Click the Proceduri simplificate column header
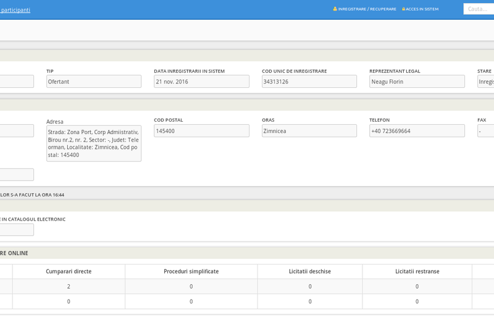The image size is (494, 330). click(x=191, y=271)
